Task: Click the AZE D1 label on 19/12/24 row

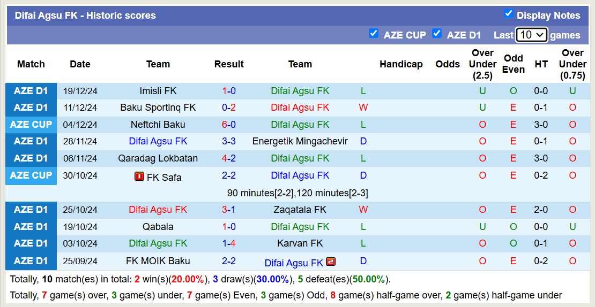Action: [31, 91]
